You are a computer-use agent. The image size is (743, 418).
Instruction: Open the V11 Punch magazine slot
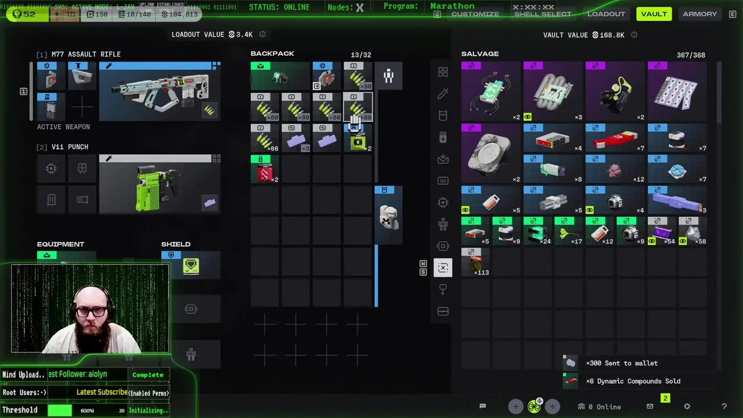point(51,200)
